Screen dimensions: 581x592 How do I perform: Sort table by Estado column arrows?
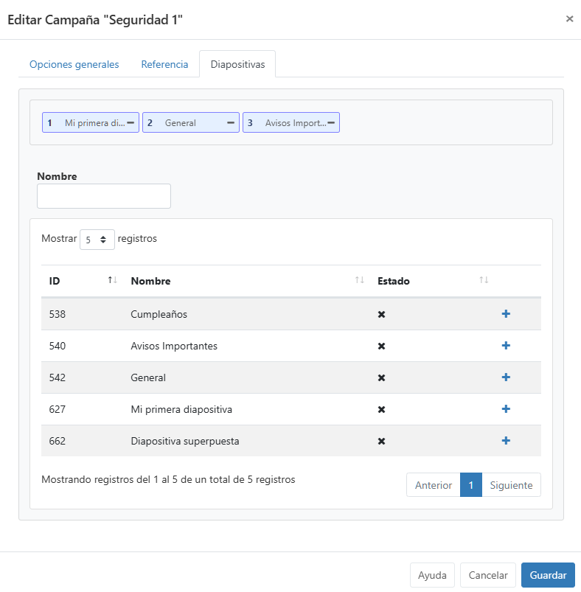click(x=484, y=280)
